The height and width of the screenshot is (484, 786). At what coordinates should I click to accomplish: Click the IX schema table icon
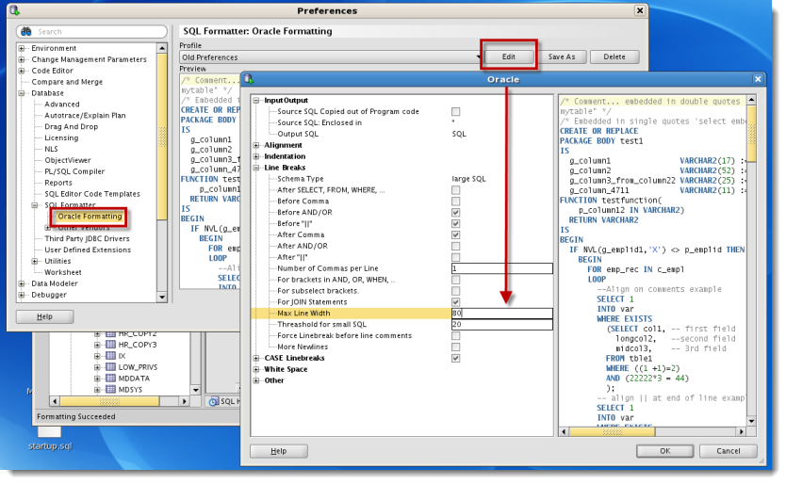click(111, 356)
